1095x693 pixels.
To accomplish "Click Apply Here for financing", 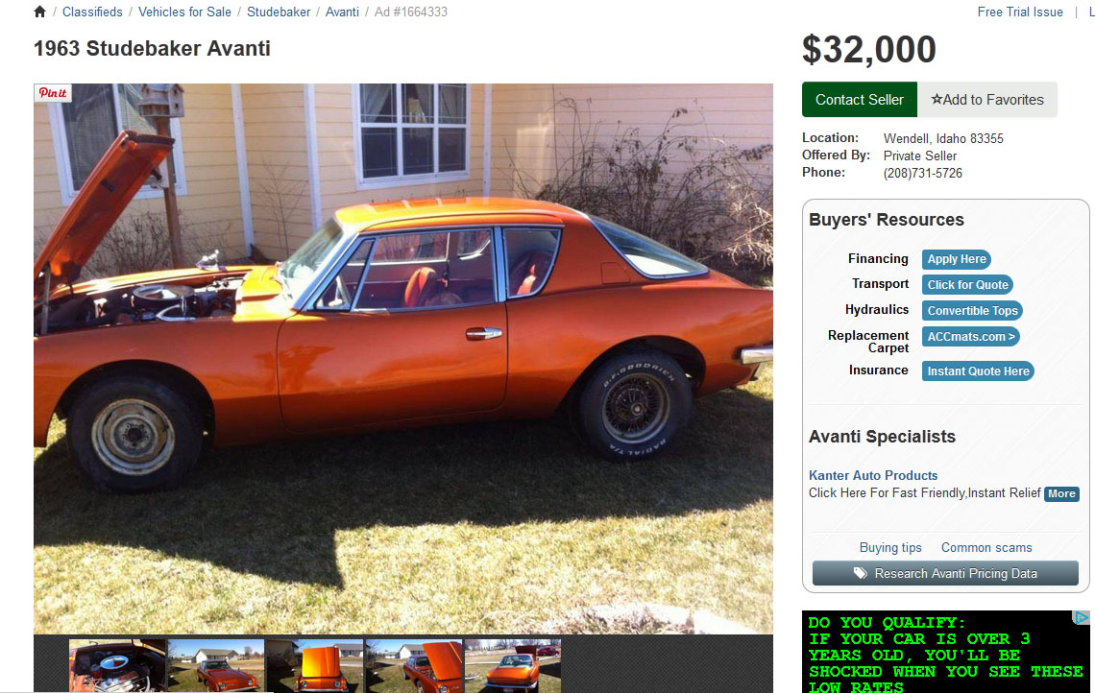I will (x=956, y=259).
